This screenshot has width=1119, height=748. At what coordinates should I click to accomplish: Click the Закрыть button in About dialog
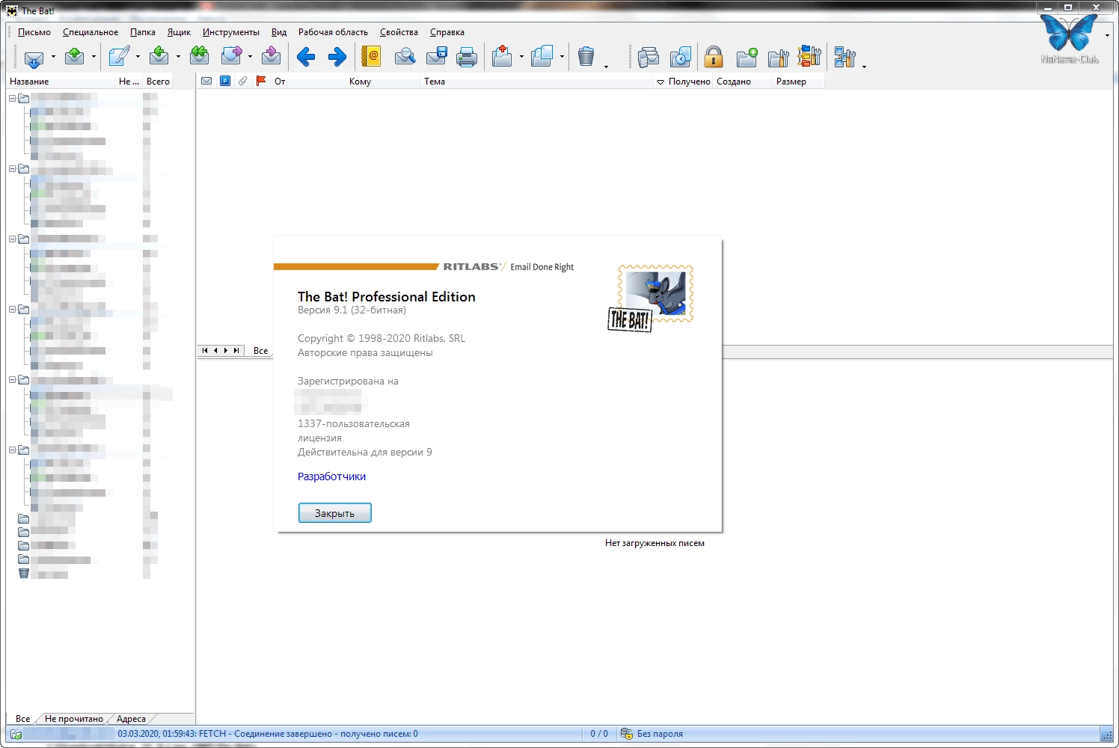click(x=335, y=513)
